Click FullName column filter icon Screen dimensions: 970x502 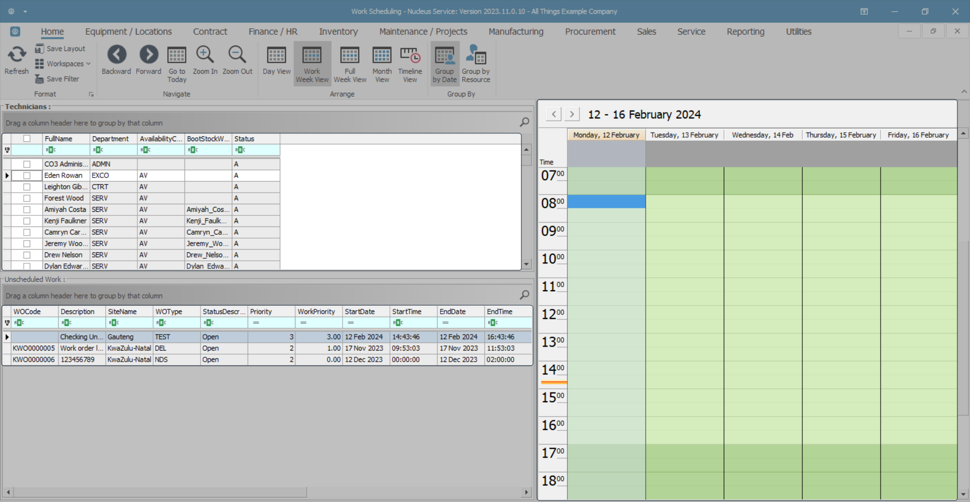tap(51, 150)
